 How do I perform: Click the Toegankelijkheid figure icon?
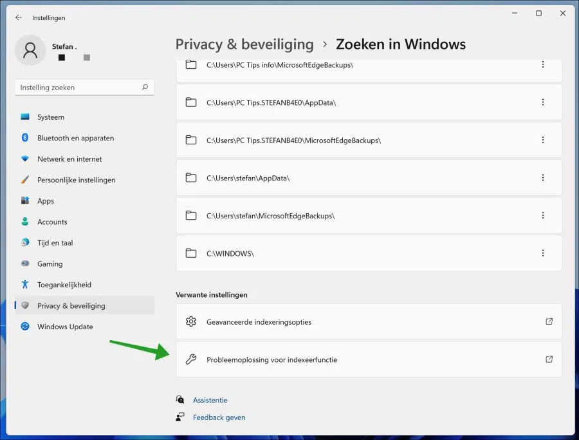(25, 284)
